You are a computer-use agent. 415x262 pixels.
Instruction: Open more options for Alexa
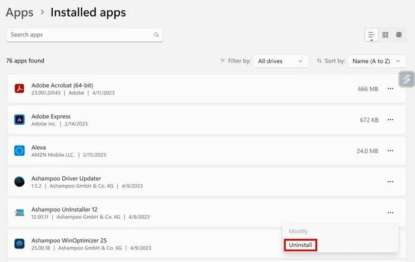coord(390,151)
